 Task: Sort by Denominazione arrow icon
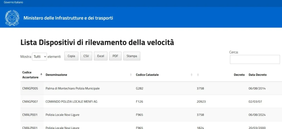(x=131, y=75)
